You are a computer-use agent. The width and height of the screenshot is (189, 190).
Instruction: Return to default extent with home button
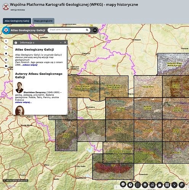point(6,53)
